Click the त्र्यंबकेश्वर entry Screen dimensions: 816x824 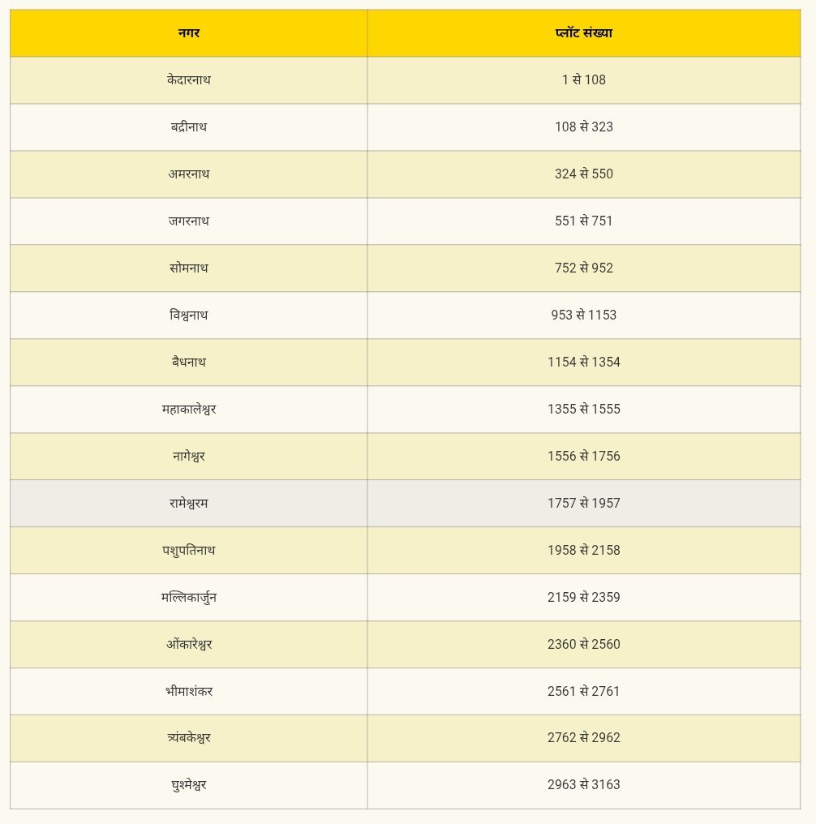pyautogui.click(x=189, y=738)
